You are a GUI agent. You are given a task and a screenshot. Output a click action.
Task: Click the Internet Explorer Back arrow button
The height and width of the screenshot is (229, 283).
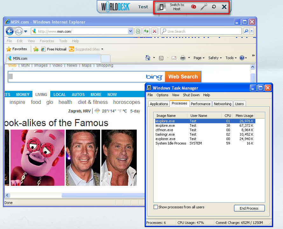[x=10, y=31]
